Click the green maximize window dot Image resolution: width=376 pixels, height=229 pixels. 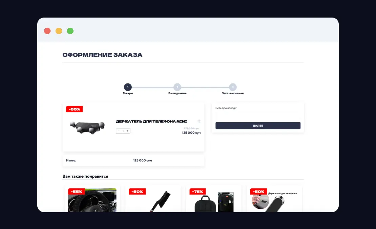(x=70, y=31)
